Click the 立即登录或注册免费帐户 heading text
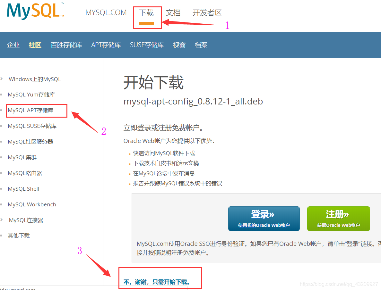 pos(163,128)
